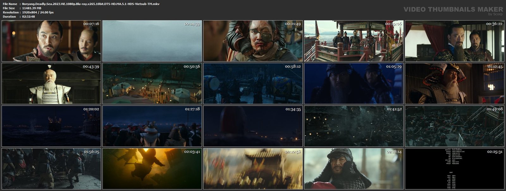Screen dimensions: 506x191
Task: Open the ship deck thumbnail at 00:29:06
Action: [x=354, y=41]
